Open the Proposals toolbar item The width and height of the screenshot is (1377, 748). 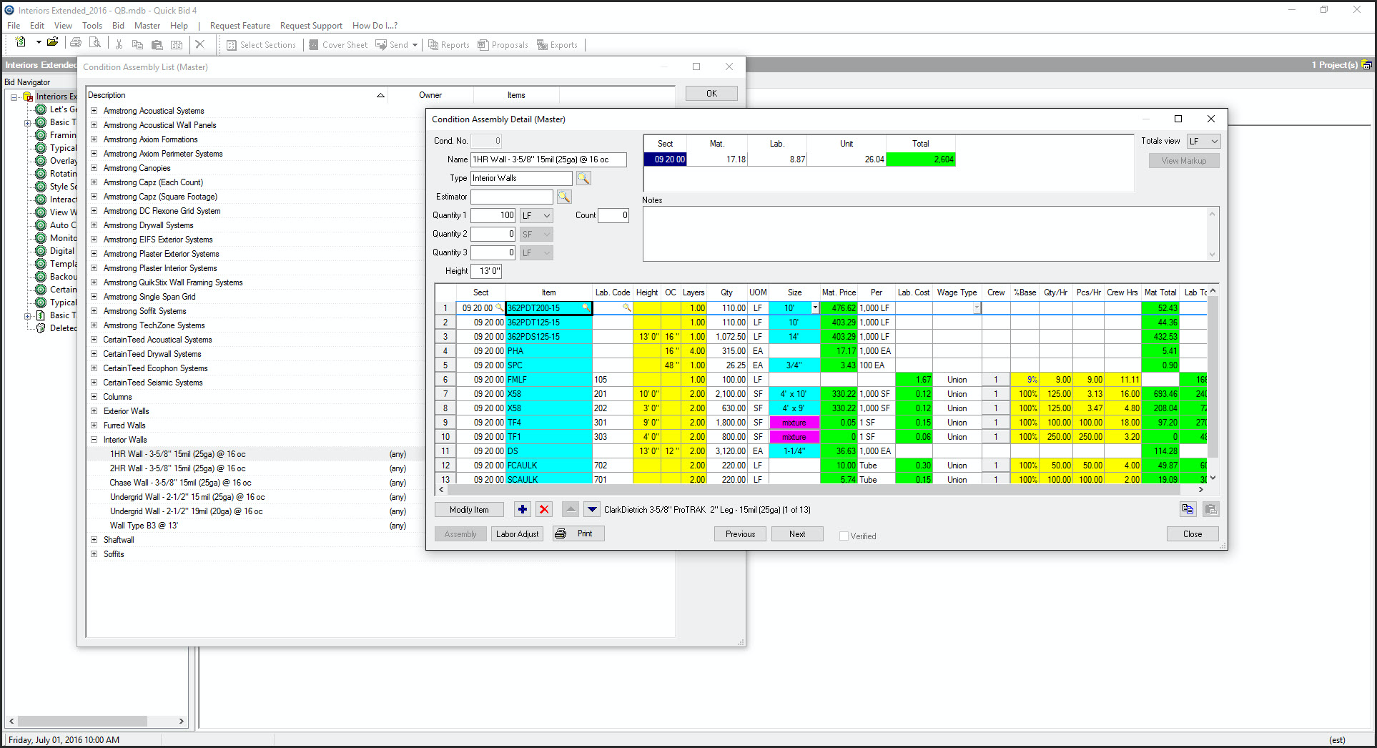[x=503, y=45]
